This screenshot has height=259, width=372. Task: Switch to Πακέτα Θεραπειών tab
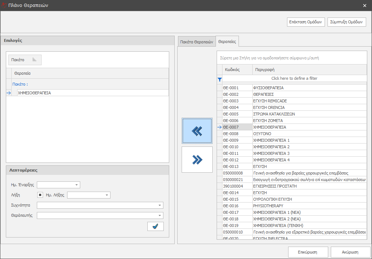[x=197, y=42]
